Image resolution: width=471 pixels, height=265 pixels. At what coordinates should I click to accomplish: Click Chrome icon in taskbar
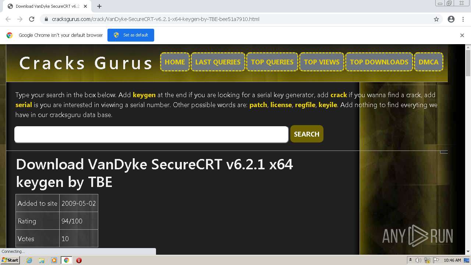67,260
